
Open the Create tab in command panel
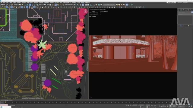179,10
